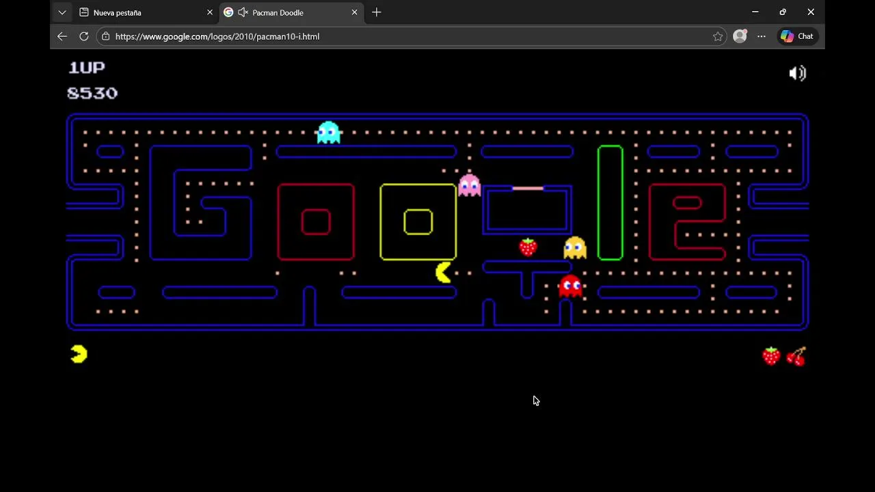The image size is (875, 492).
Task: Click the pink ghost Pinky
Action: pyautogui.click(x=469, y=184)
